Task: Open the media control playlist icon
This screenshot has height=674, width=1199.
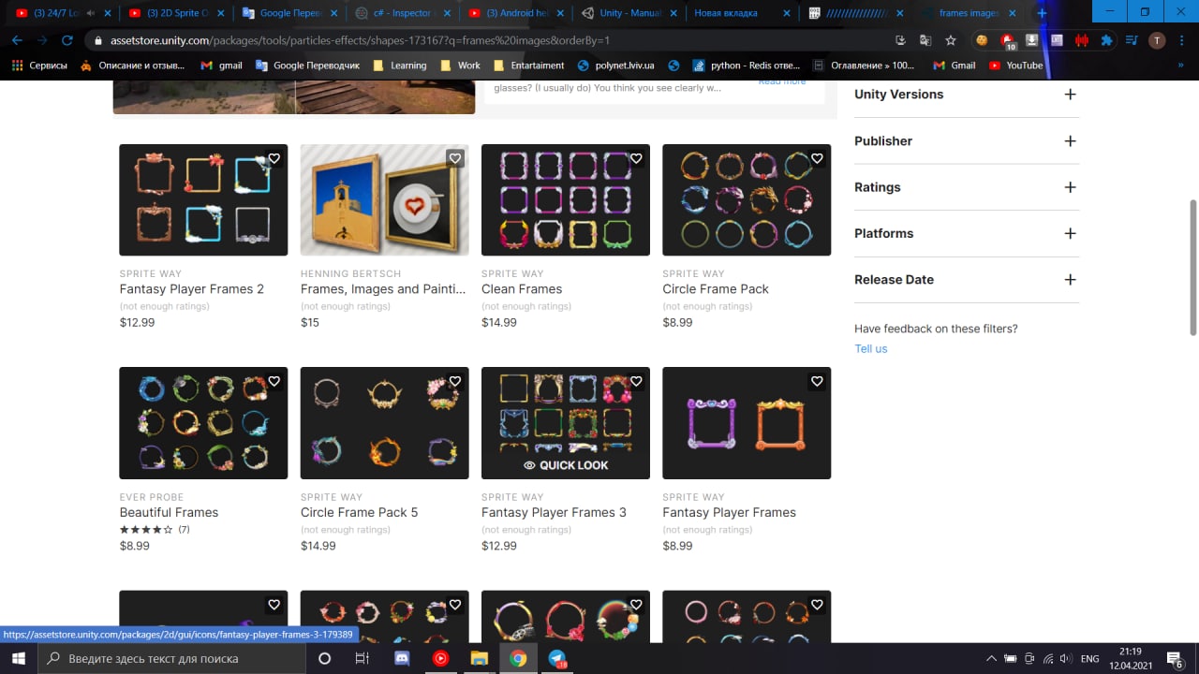Action: click(x=1132, y=40)
